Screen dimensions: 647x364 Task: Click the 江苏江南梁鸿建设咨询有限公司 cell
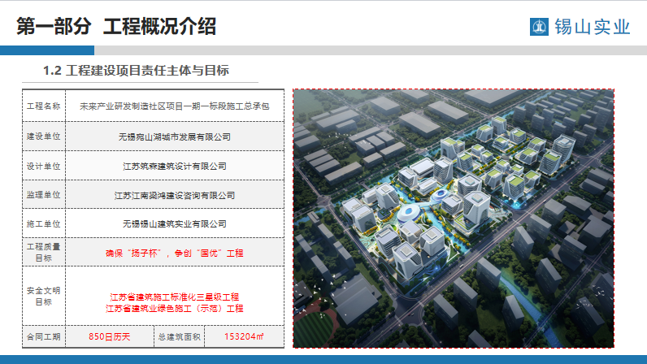[174, 194]
